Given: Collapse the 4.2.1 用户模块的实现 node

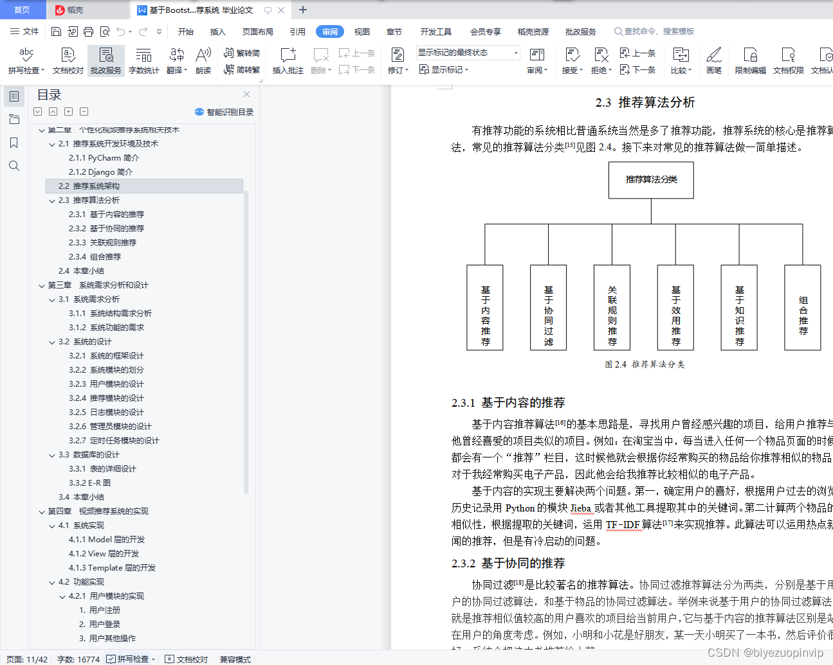Looking at the screenshot, I should click(62, 596).
